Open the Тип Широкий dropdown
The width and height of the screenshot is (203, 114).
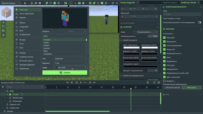coord(70,59)
